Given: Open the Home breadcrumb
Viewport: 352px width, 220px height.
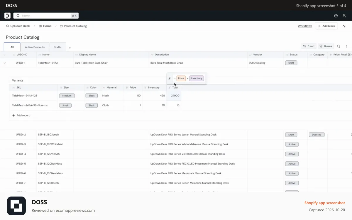Looking at the screenshot, I should tap(45, 26).
